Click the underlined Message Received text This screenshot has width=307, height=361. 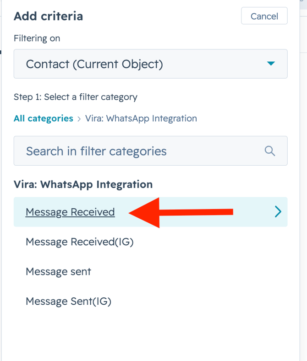coord(70,212)
